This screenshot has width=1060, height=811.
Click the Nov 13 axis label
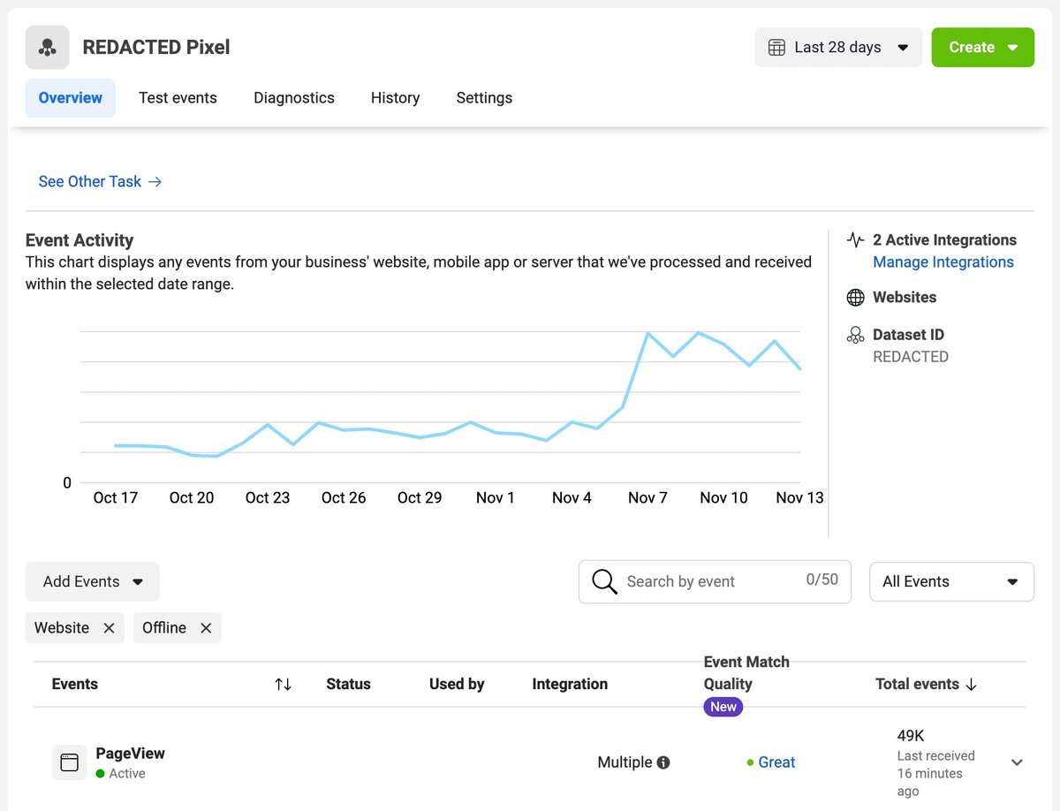(x=799, y=498)
